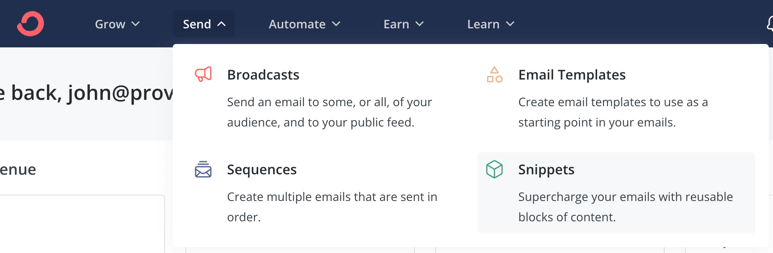Image resolution: width=773 pixels, height=253 pixels.
Task: Open the Sequences page link
Action: click(x=262, y=170)
